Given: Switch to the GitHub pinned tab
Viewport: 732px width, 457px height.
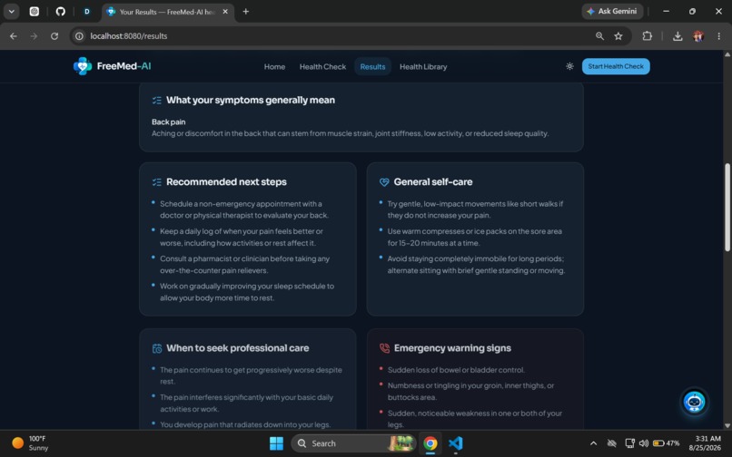Looking at the screenshot, I should coord(61,12).
